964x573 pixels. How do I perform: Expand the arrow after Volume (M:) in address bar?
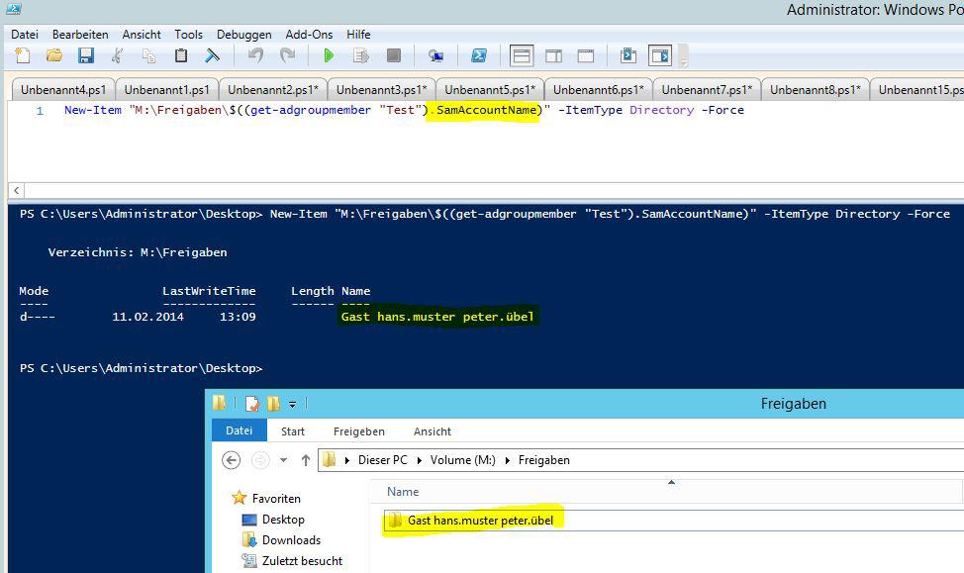pos(508,460)
